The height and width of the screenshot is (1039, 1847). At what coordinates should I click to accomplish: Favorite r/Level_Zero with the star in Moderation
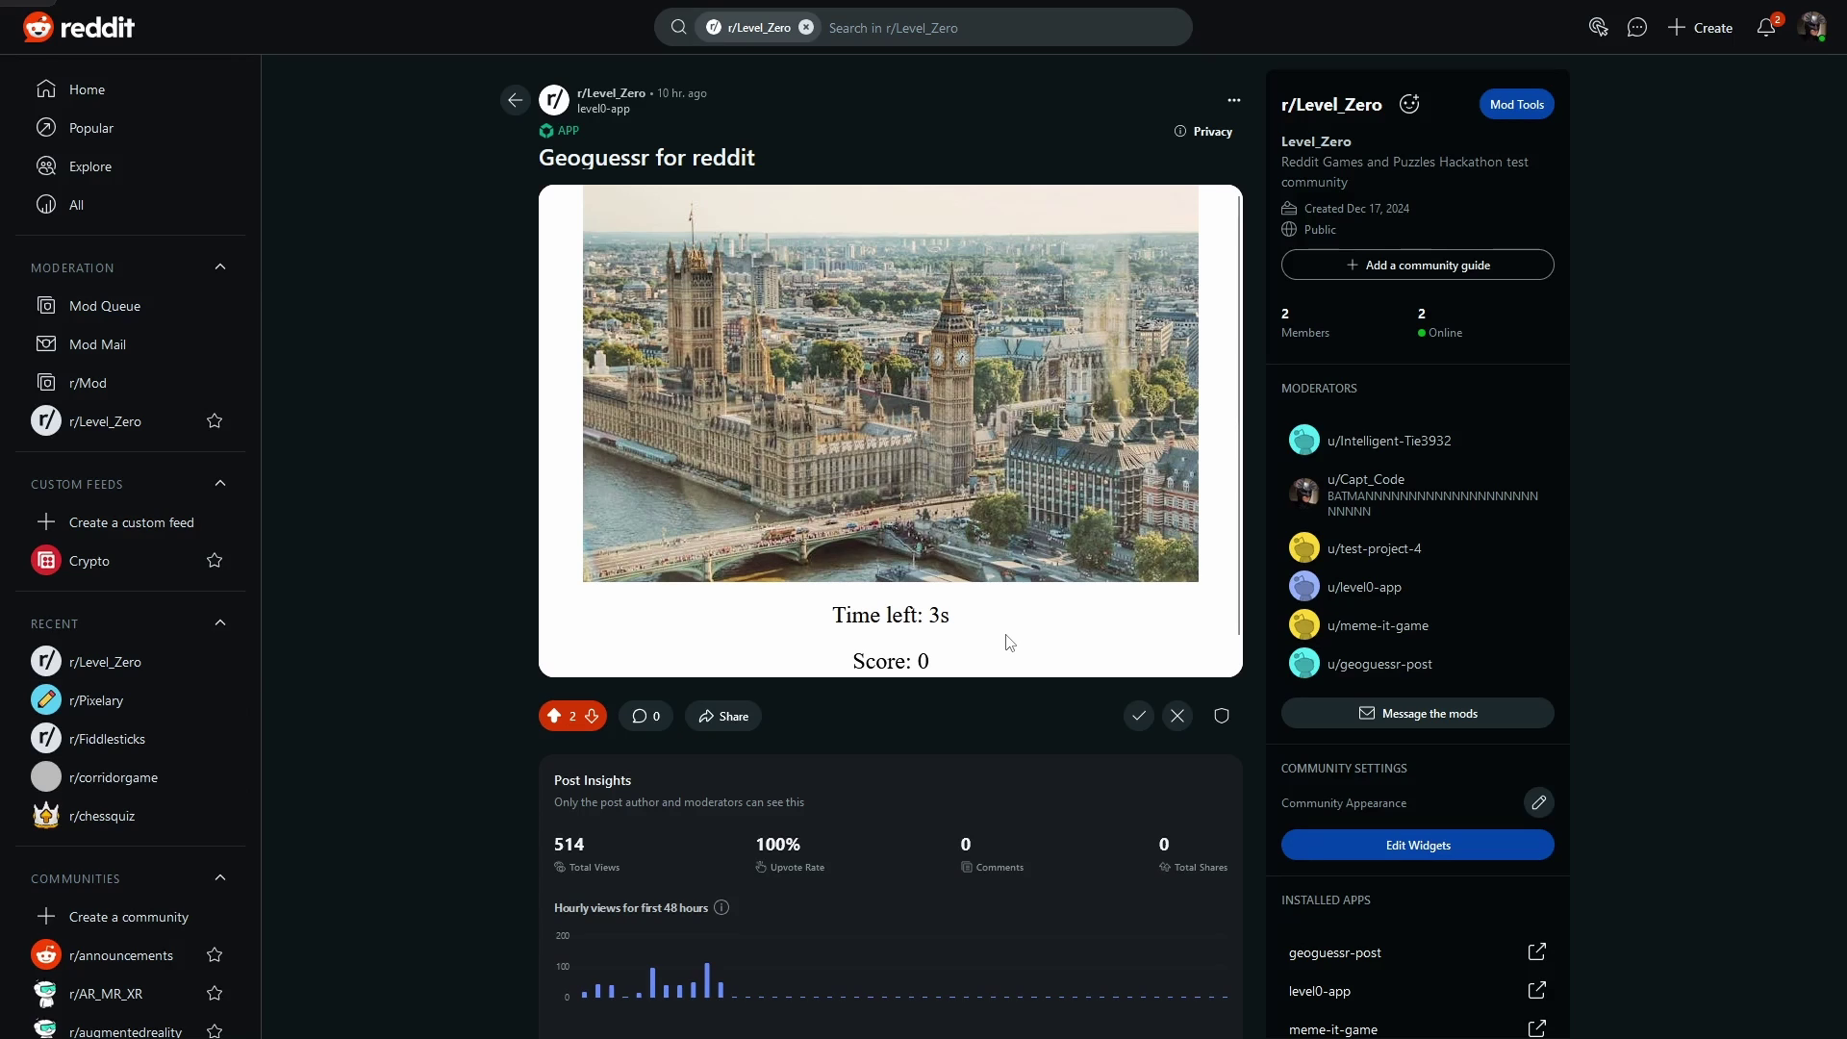(215, 421)
